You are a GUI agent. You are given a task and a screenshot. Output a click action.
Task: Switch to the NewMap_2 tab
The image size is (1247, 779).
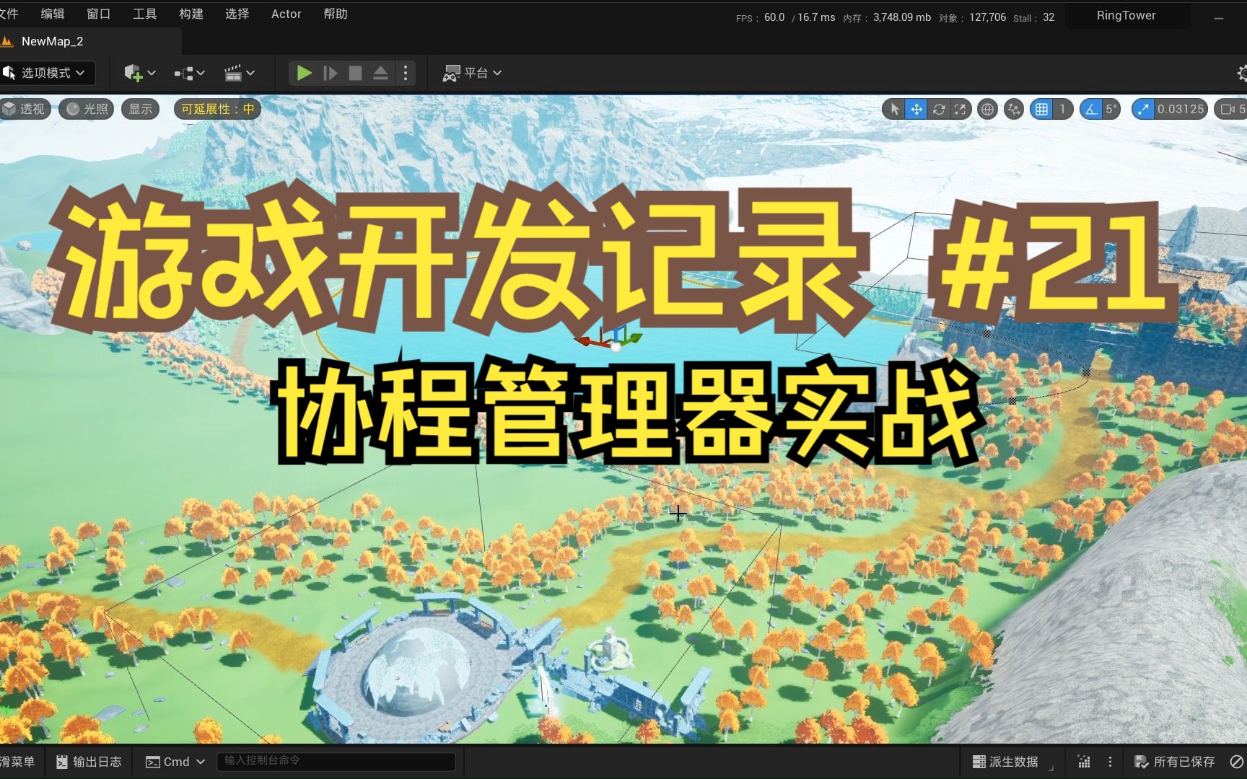pos(52,41)
